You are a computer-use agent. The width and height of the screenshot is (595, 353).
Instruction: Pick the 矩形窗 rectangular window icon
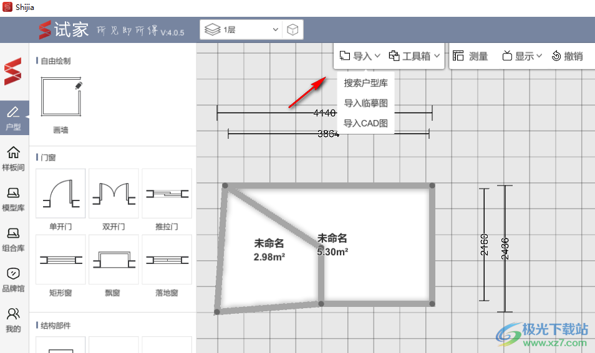pos(60,260)
